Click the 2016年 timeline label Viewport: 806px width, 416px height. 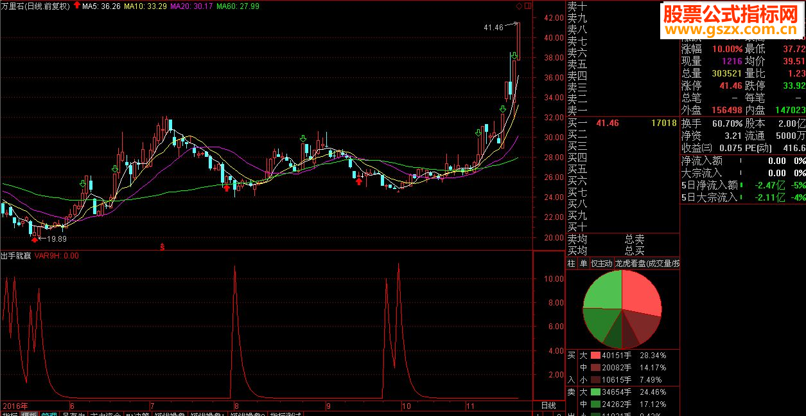15,406
